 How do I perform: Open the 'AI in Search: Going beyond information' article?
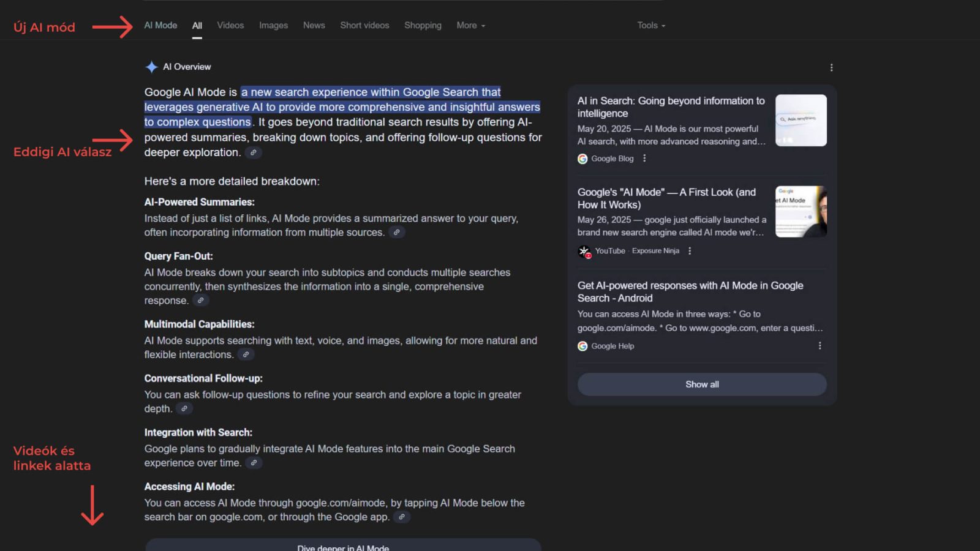tap(671, 107)
